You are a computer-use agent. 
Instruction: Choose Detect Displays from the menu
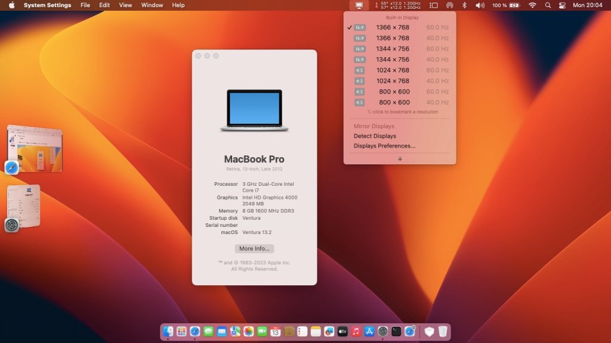coord(375,136)
